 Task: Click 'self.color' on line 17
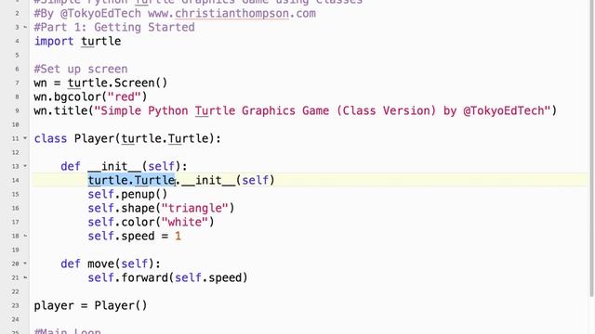pos(121,222)
